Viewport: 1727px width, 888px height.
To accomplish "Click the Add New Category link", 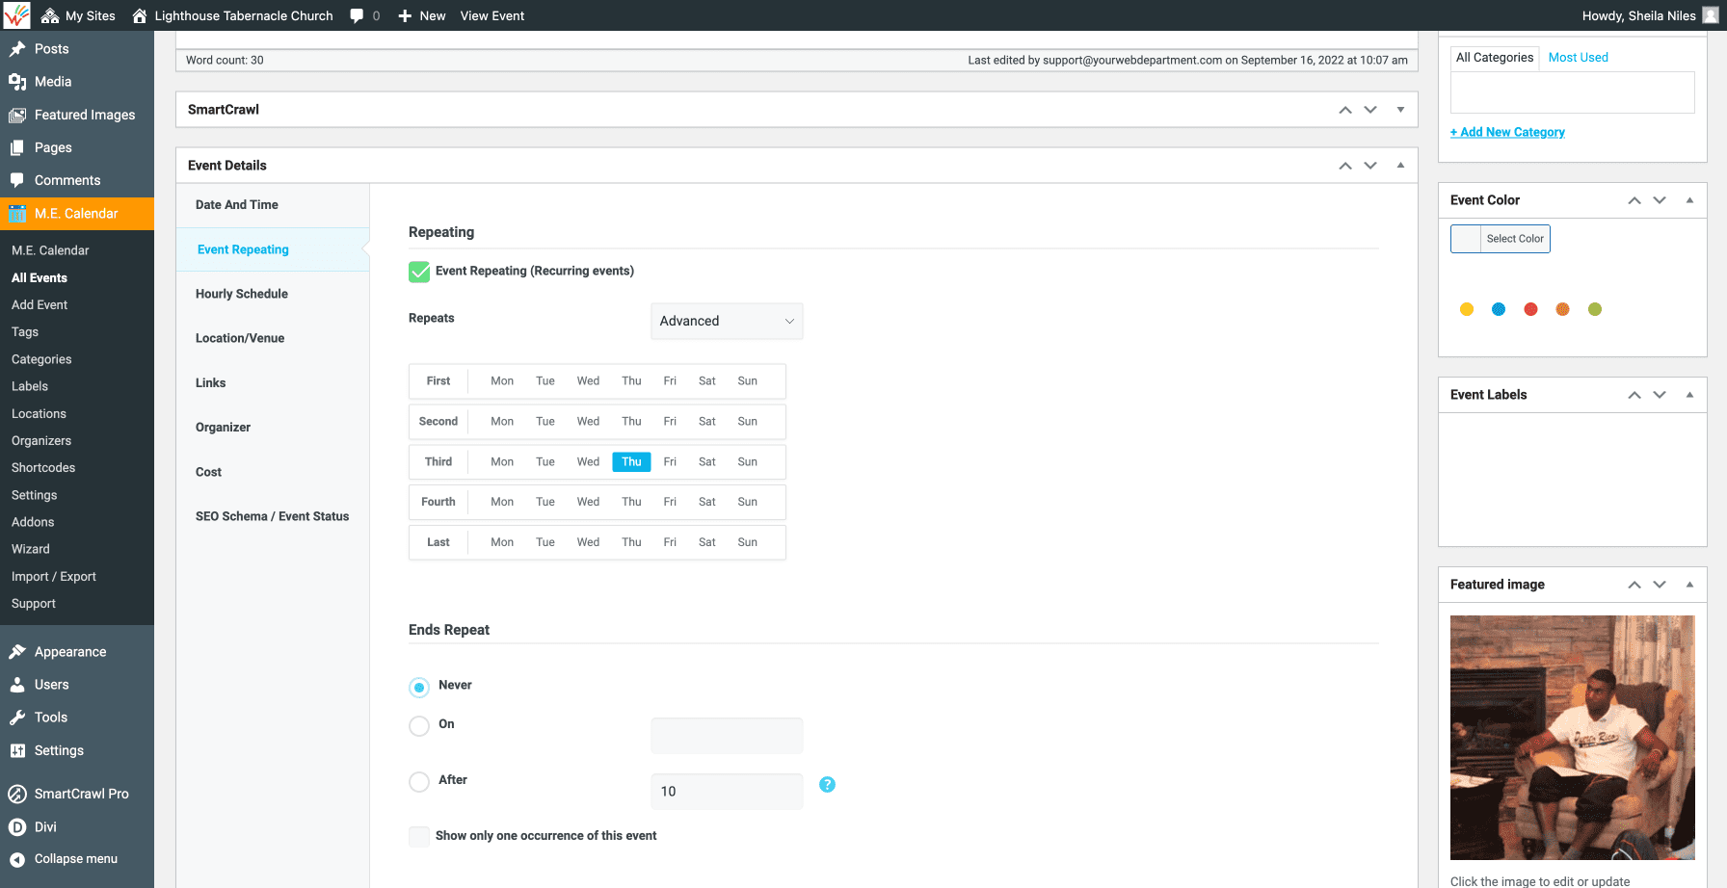I will pyautogui.click(x=1507, y=132).
